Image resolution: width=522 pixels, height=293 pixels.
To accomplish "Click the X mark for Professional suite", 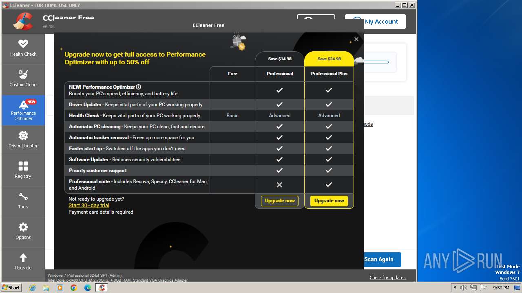I will [279, 185].
